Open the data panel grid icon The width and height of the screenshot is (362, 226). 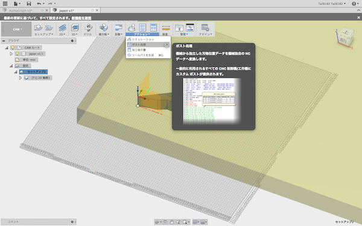point(5,4)
